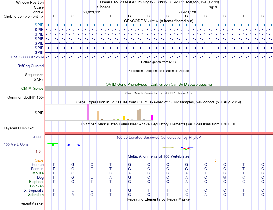Open the GTEx Gene Expression track title
This screenshot has width=273, height=210.
pyautogui.click(x=159, y=102)
